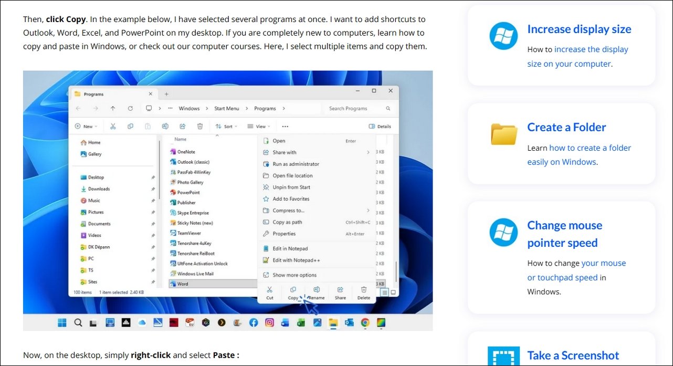Click the three-dot See more toolbar button

(x=285, y=126)
